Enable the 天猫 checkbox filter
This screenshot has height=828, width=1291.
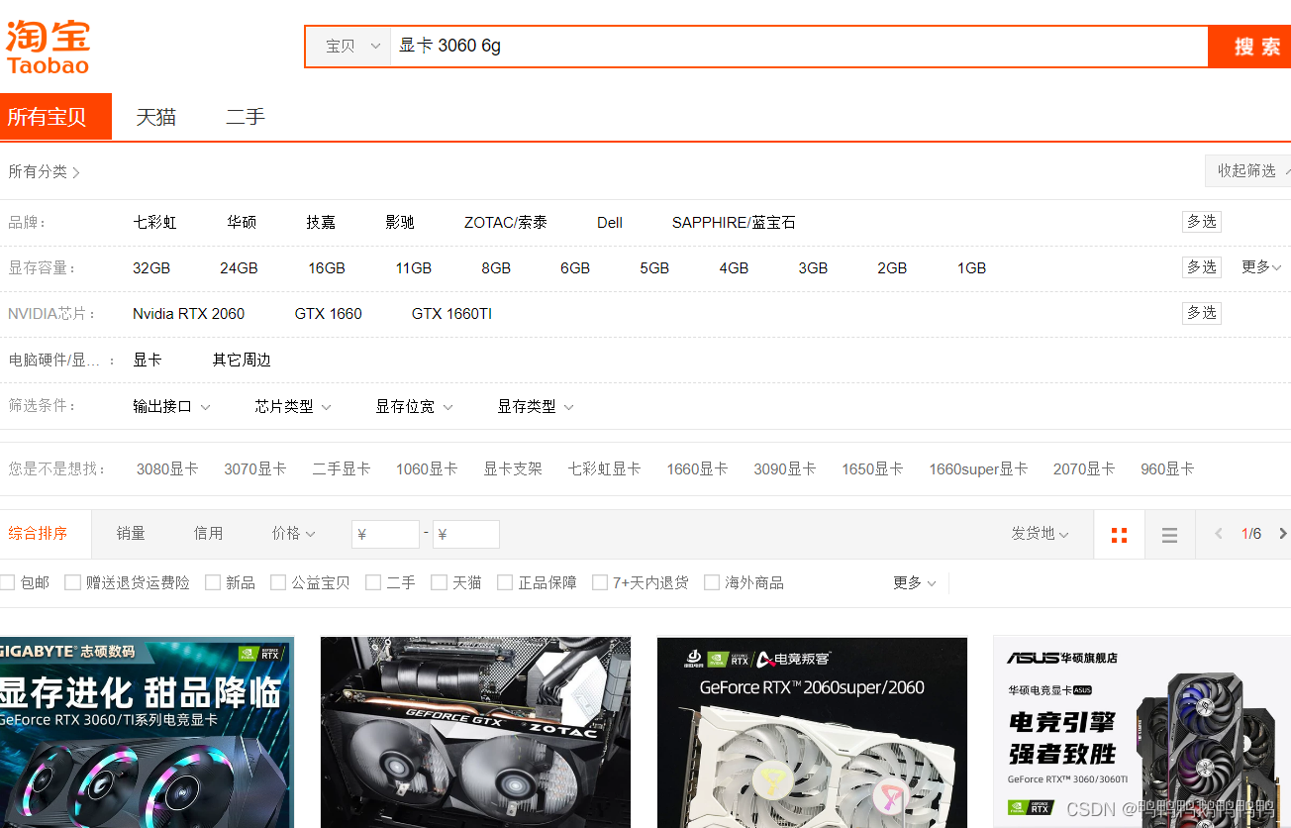pyautogui.click(x=440, y=582)
